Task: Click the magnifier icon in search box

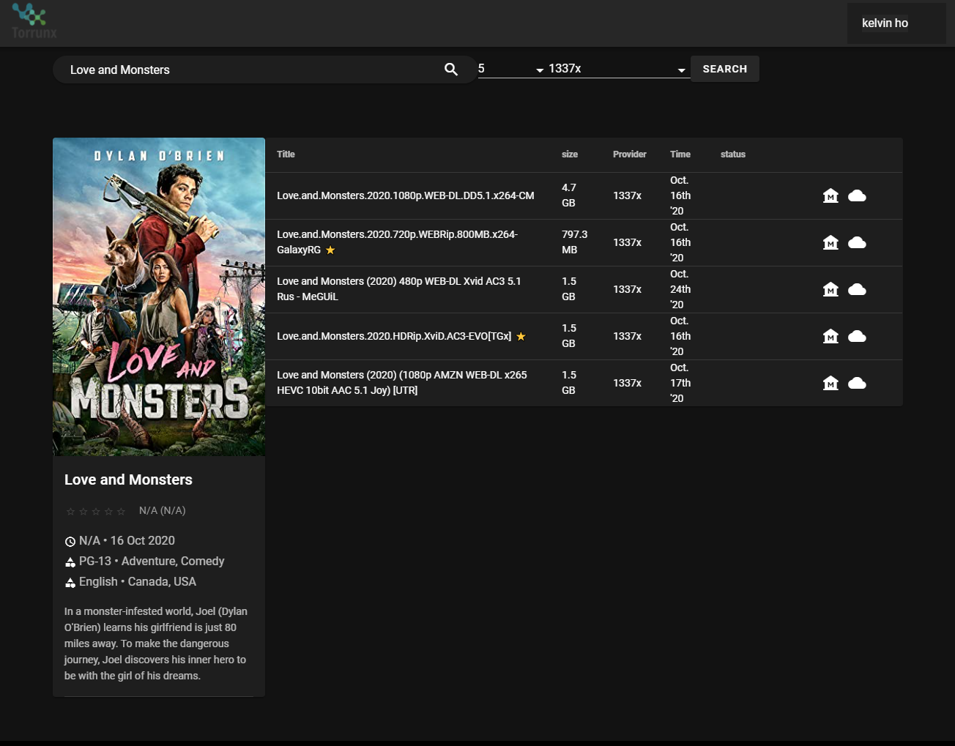Action: [451, 70]
